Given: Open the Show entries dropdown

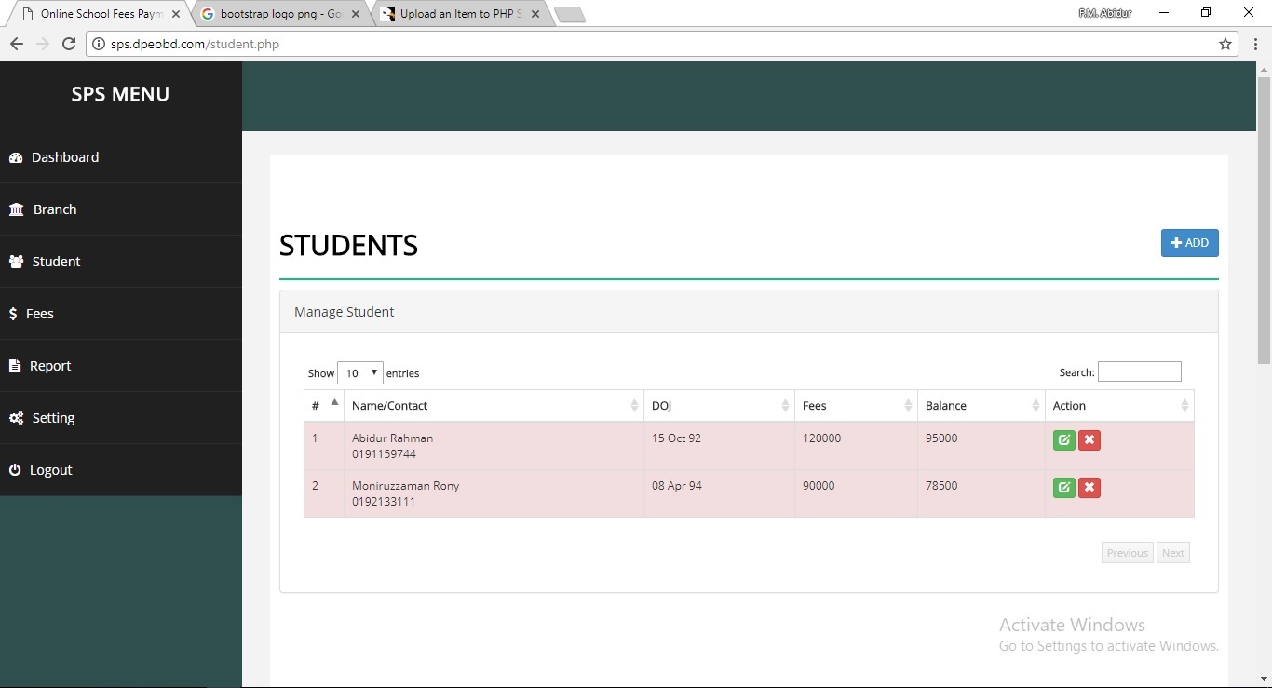Looking at the screenshot, I should (360, 372).
